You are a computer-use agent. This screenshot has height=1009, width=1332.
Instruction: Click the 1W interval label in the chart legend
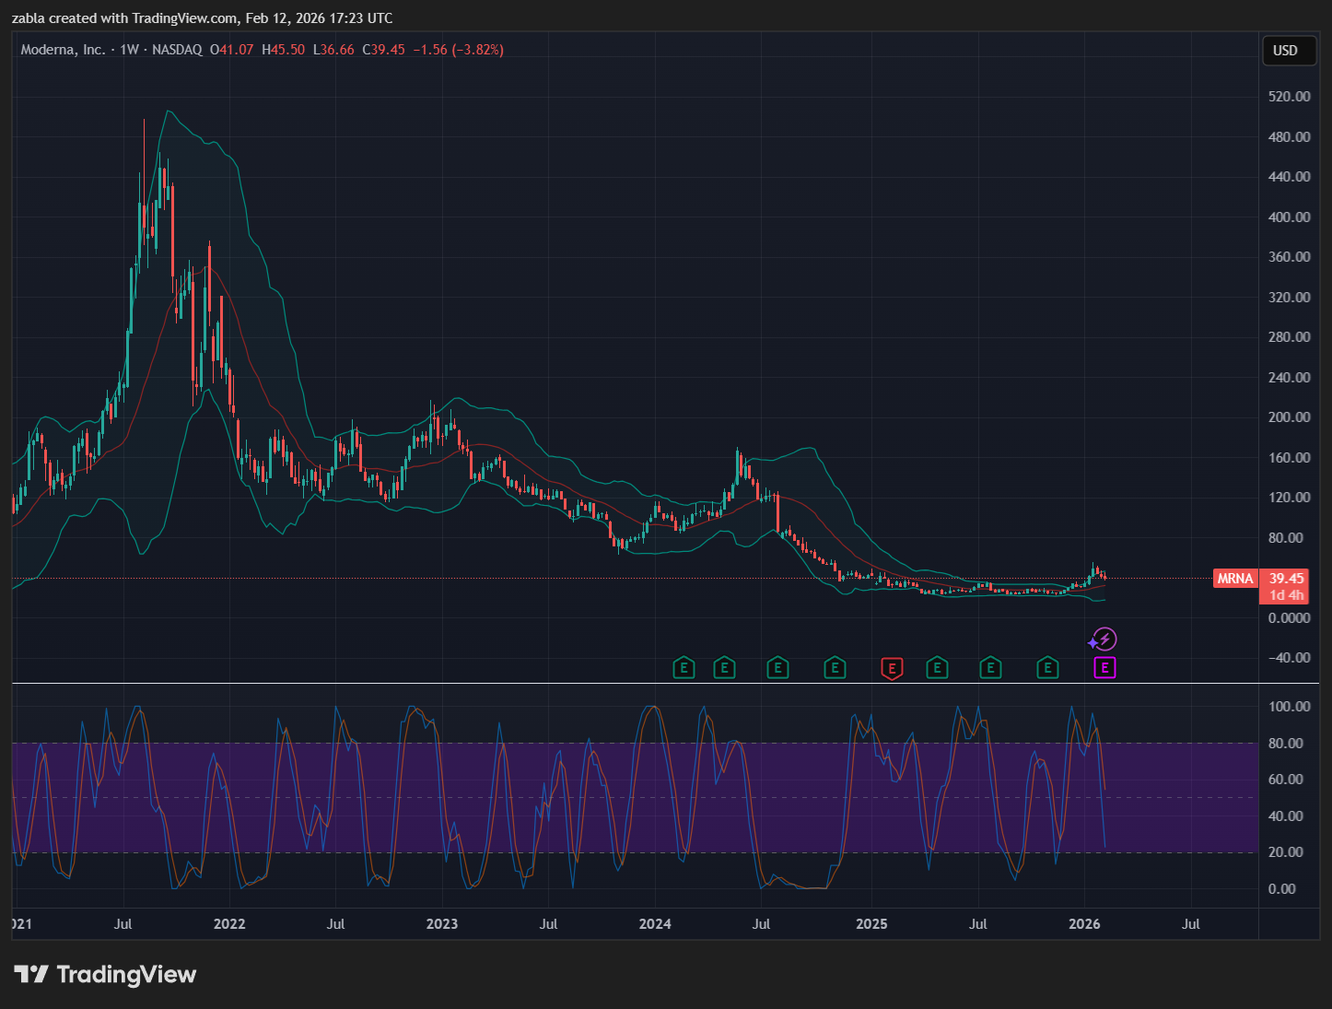pyautogui.click(x=129, y=50)
